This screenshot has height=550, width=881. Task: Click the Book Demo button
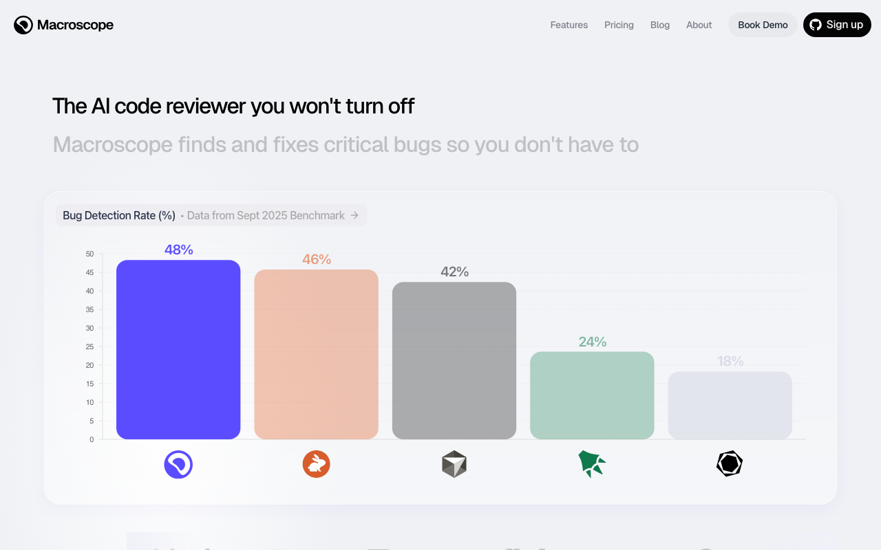763,25
